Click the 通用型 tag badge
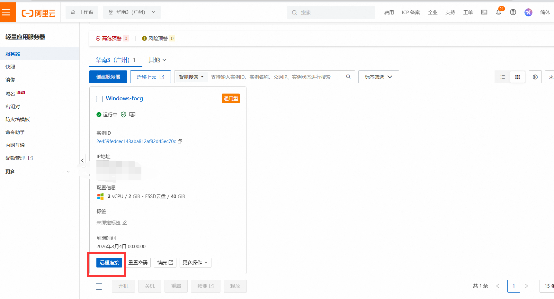This screenshot has width=554, height=299. click(231, 98)
